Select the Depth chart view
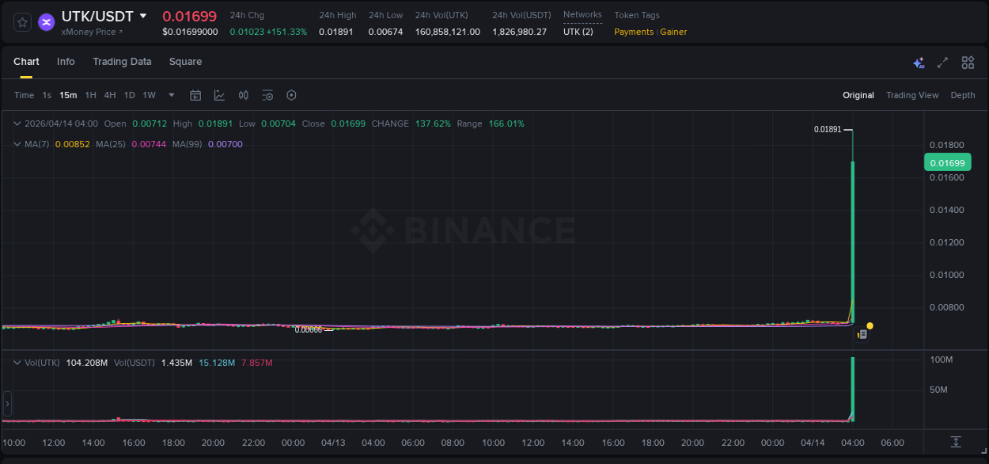 pos(962,95)
